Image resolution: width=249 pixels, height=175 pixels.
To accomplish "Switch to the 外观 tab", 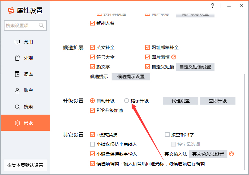I will (25, 58).
